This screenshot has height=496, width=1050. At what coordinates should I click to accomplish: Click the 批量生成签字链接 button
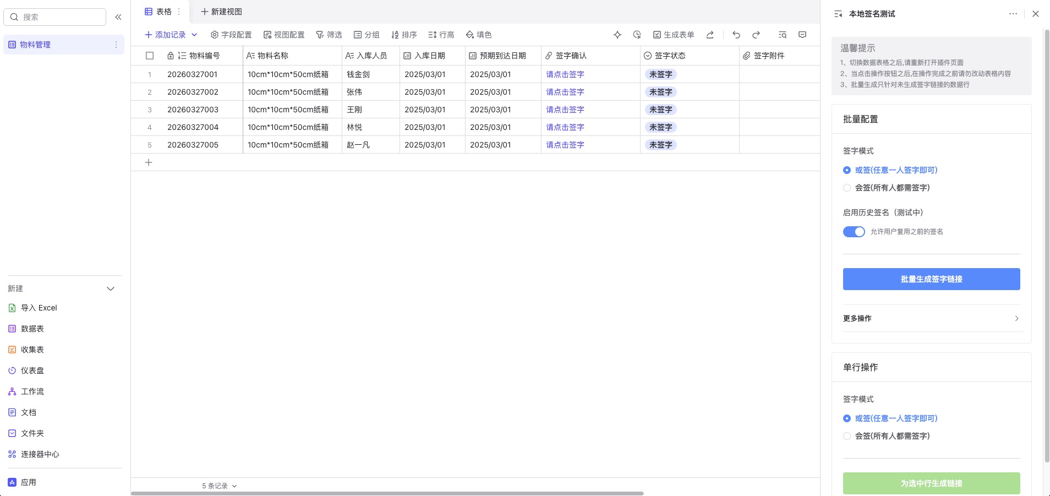931,279
